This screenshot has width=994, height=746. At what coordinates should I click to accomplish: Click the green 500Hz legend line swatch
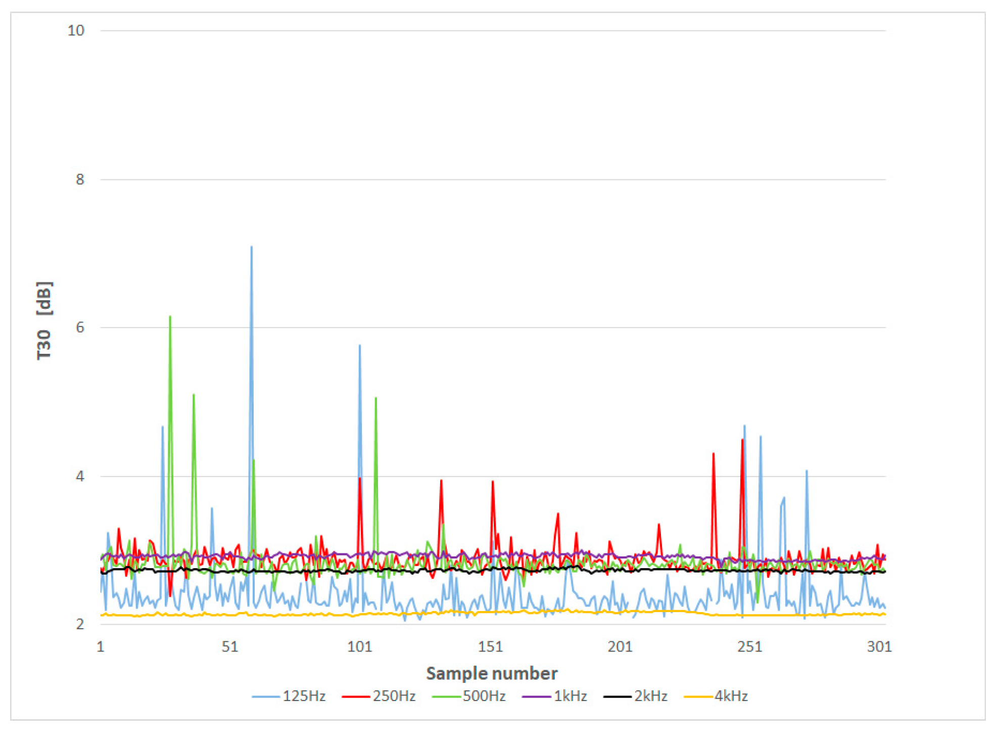point(446,696)
